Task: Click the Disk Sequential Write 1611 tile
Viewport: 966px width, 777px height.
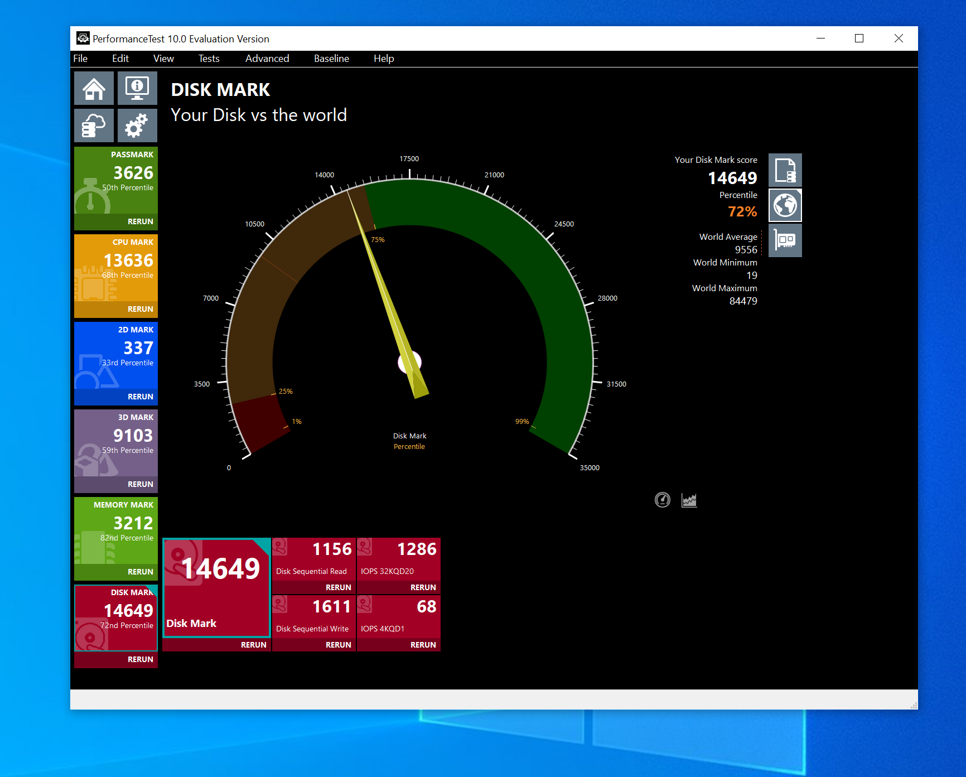Action: tap(314, 616)
